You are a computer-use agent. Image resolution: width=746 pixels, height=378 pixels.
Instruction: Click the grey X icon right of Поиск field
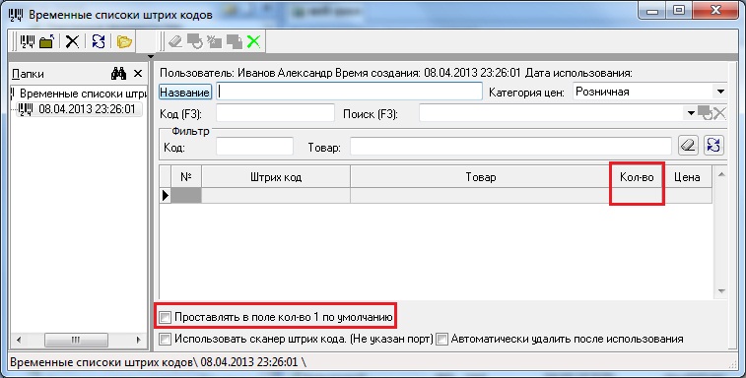719,113
